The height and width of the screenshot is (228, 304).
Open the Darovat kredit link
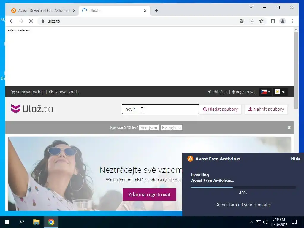[x=64, y=92]
